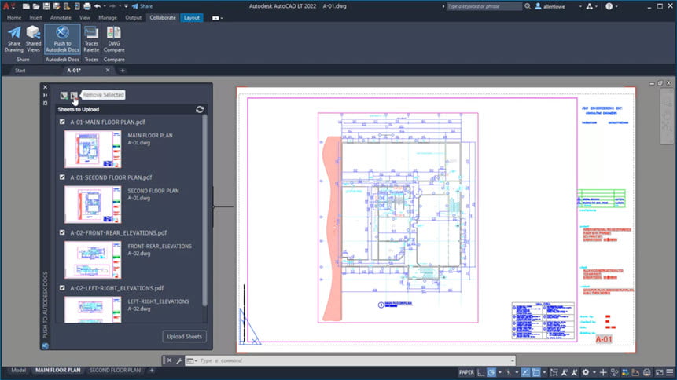677x380 pixels.
Task: Open Customize Quick Access Toolbar dropdown
Action: coord(126,6)
